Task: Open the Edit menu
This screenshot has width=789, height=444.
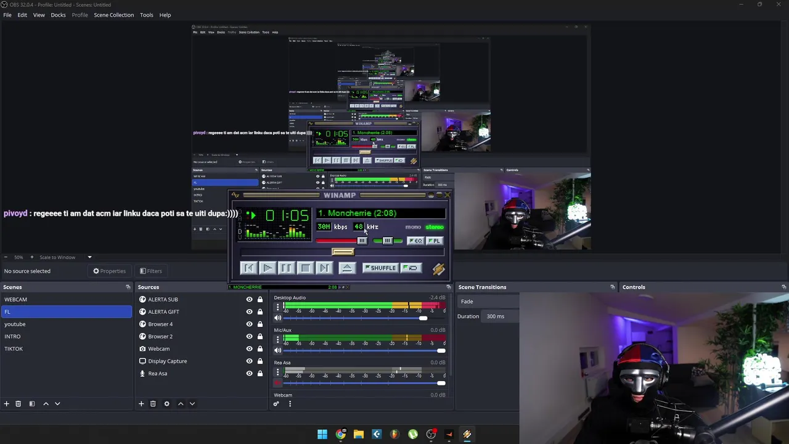Action: coord(22,15)
